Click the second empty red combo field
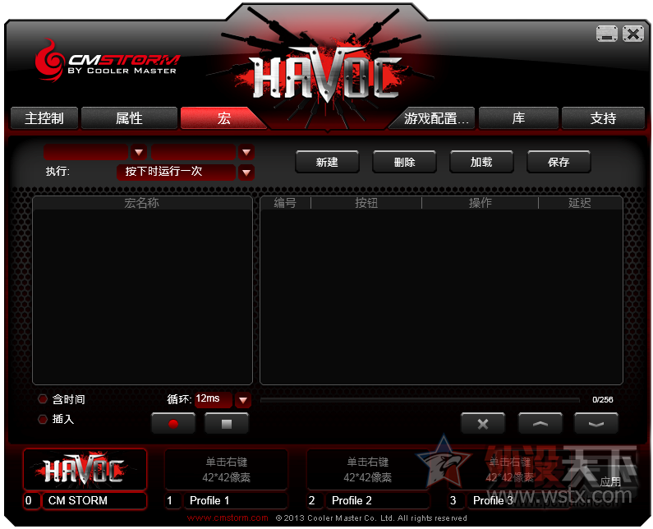Viewport: 653px width, 529px height. [x=193, y=152]
